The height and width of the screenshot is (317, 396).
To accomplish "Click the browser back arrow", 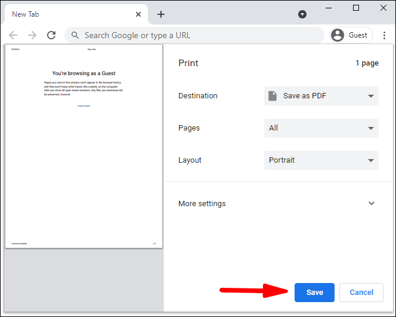I will pyautogui.click(x=13, y=35).
